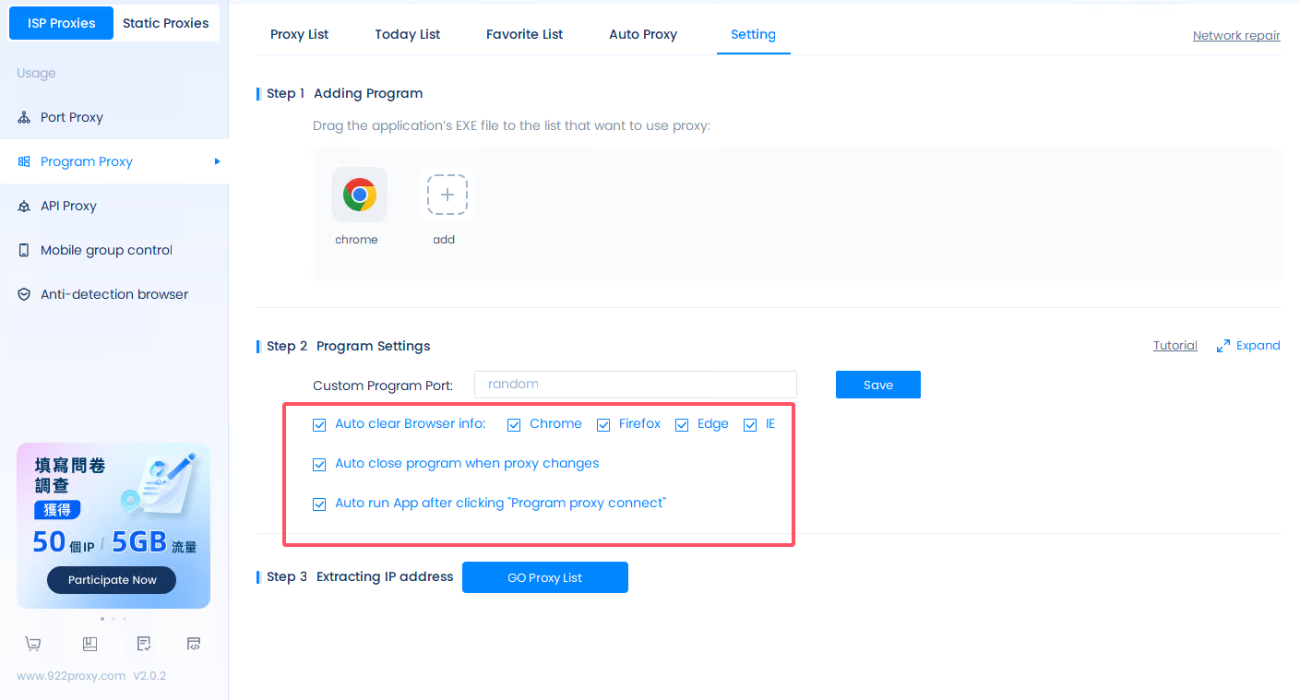1300x700 pixels.
Task: Disable Auto close program when proxy changes
Action: point(319,464)
